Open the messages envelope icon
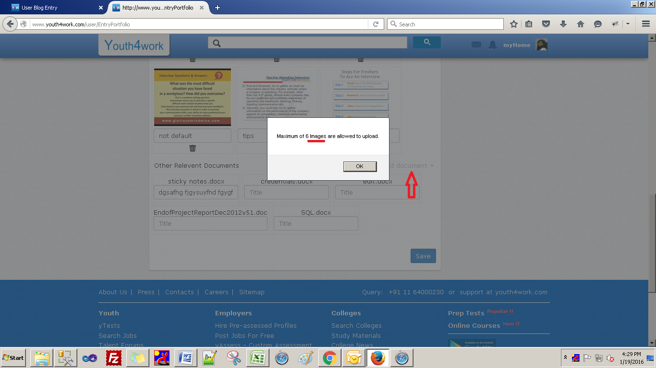Image resolution: width=656 pixels, height=368 pixels. 476,45
